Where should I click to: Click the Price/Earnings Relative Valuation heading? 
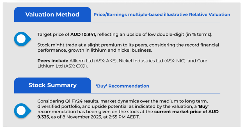[162, 15]
